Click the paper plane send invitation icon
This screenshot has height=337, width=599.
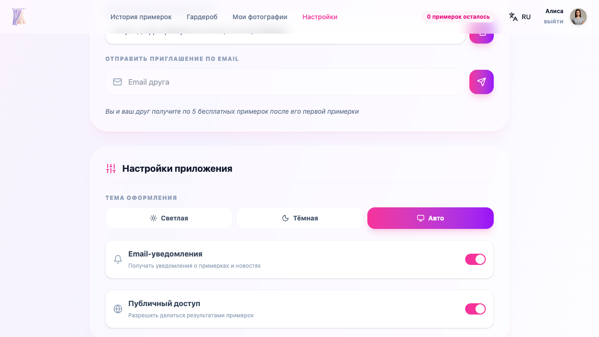[481, 82]
